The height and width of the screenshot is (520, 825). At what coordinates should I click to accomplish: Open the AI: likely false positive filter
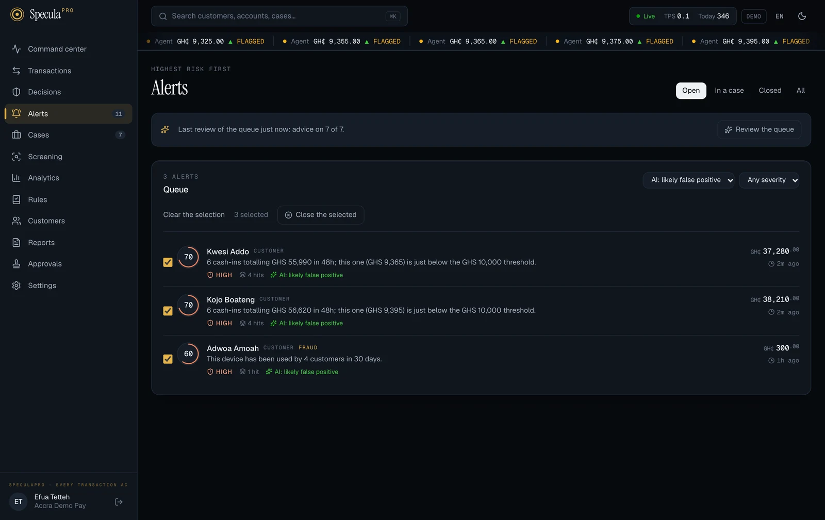point(688,180)
